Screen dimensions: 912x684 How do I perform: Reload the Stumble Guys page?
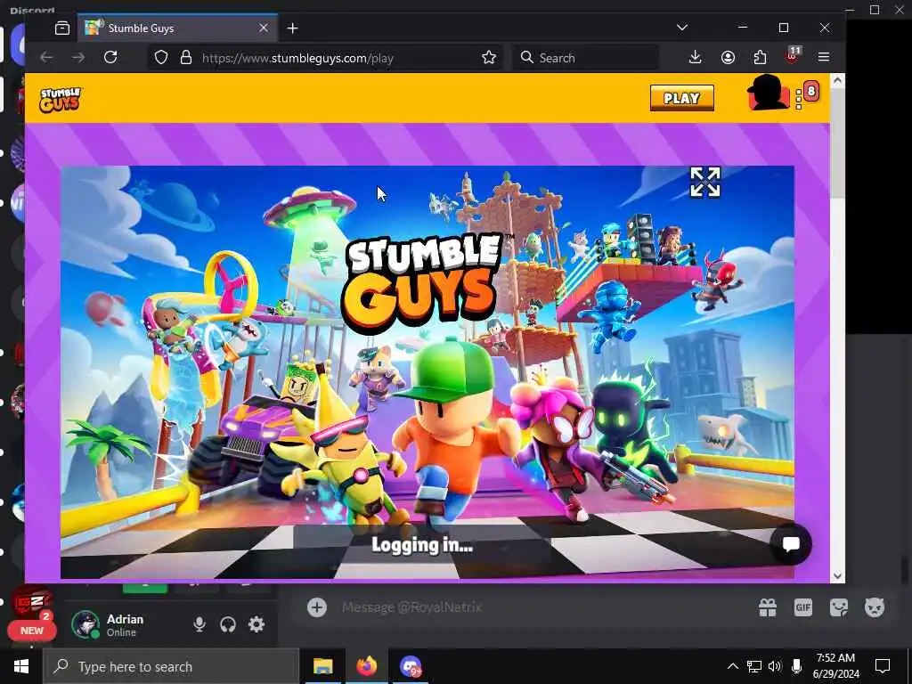(x=110, y=57)
